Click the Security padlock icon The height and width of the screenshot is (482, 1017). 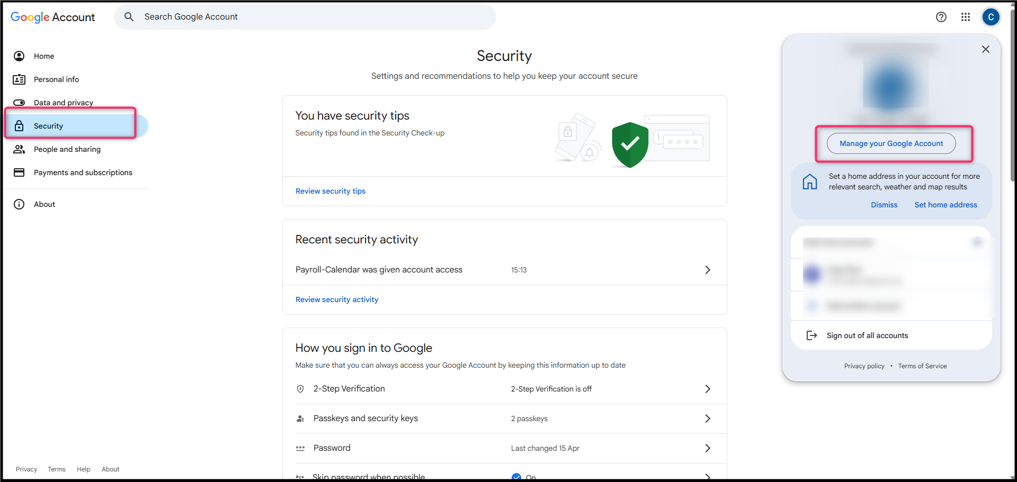19,126
